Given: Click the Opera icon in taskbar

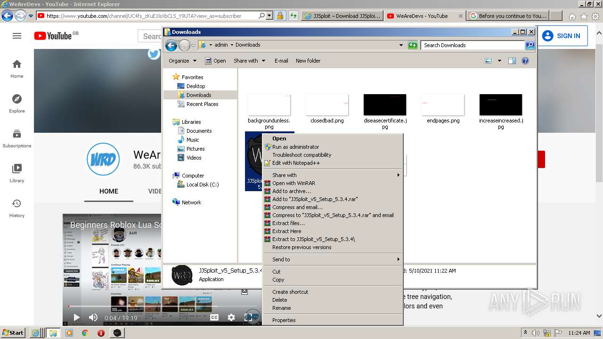Looking at the screenshot, I should tap(101, 333).
